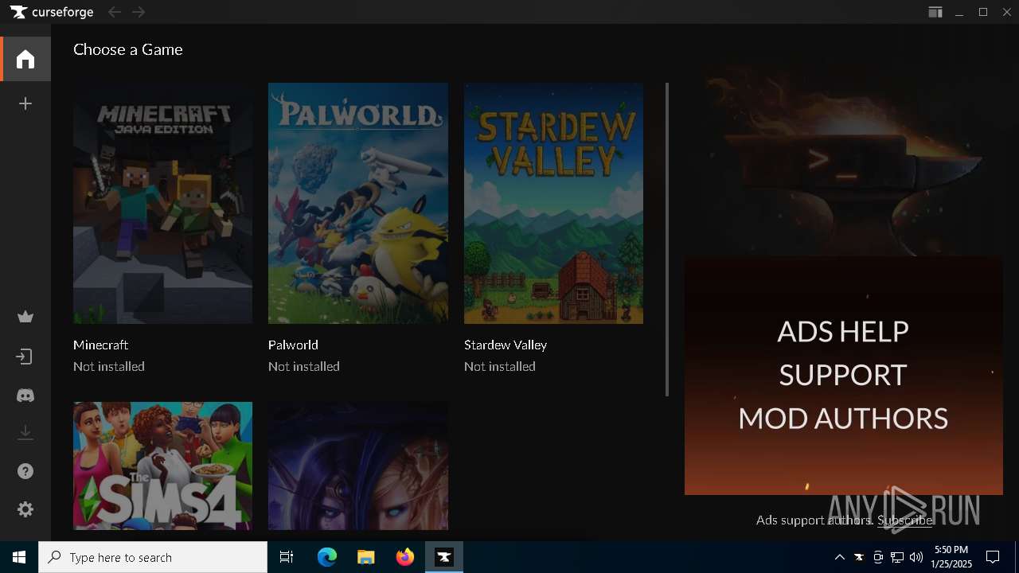Show hidden system tray icons
The image size is (1019, 573).
[839, 557]
